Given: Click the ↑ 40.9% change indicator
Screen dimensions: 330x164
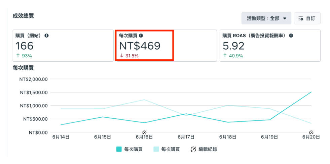Looking at the screenshot, I should [233, 56].
